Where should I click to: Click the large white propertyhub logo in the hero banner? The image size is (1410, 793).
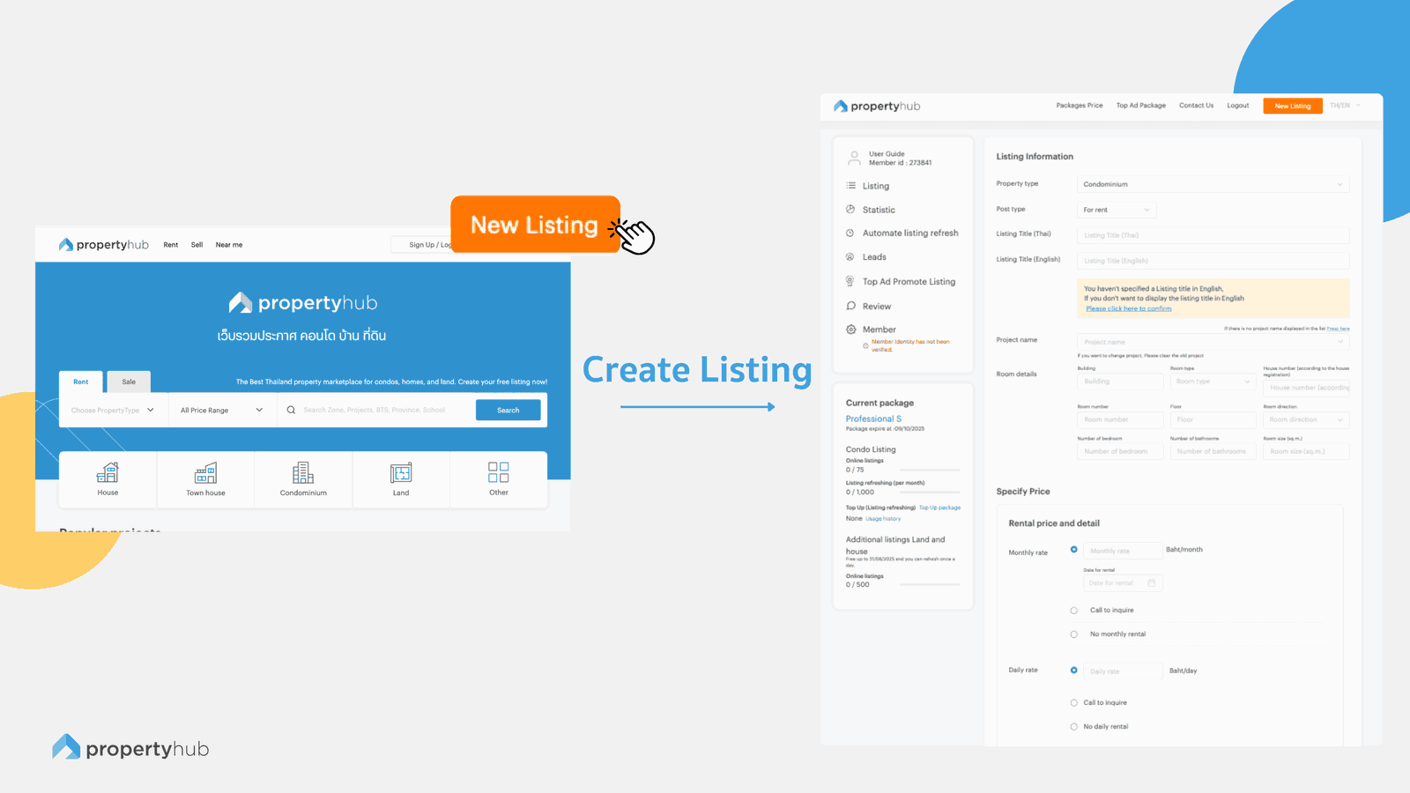(303, 303)
